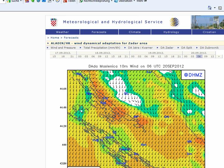Open the RSS feeds icon

tap(220, 8)
